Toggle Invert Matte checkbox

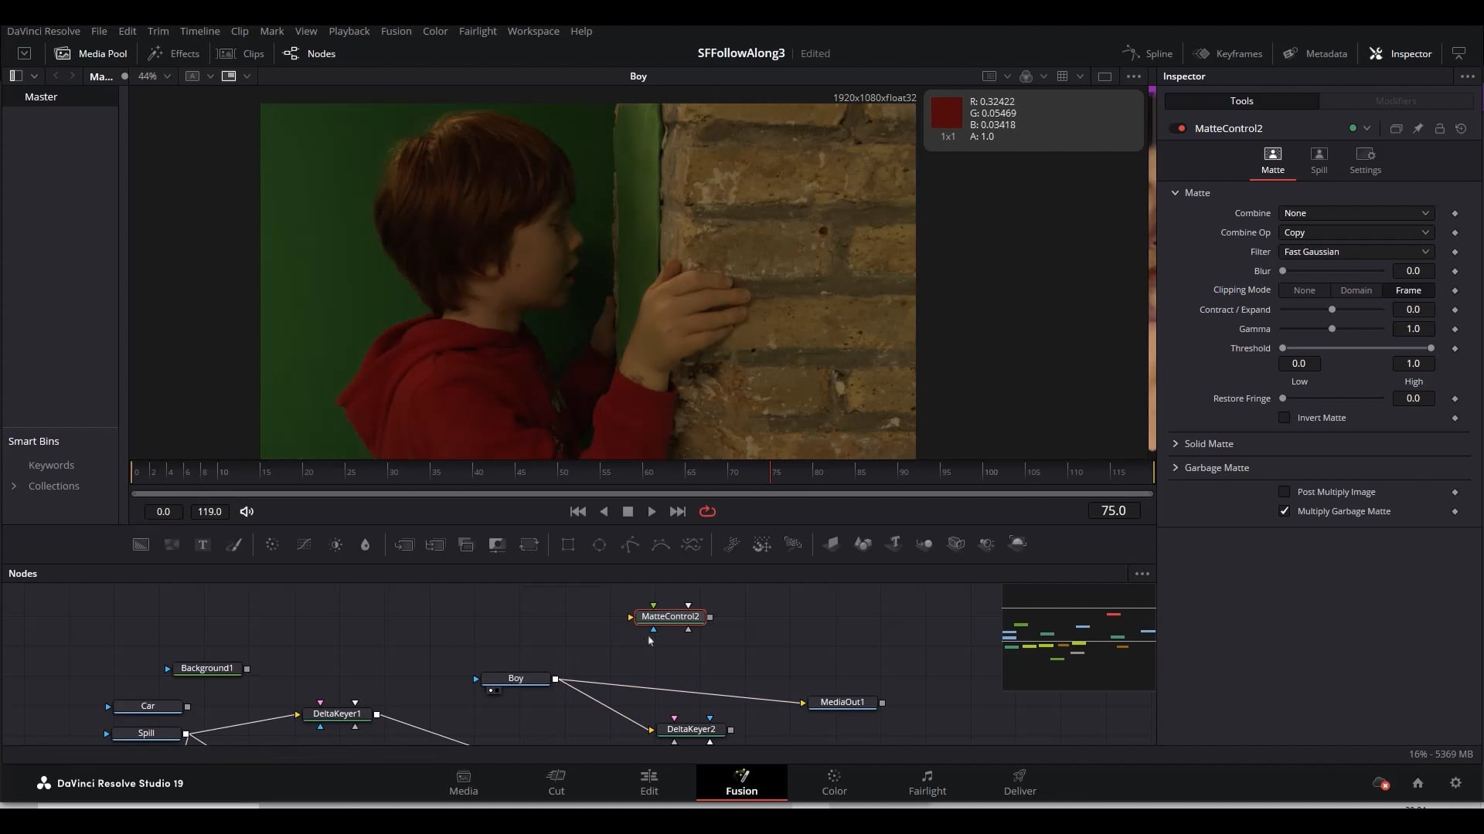point(1284,418)
